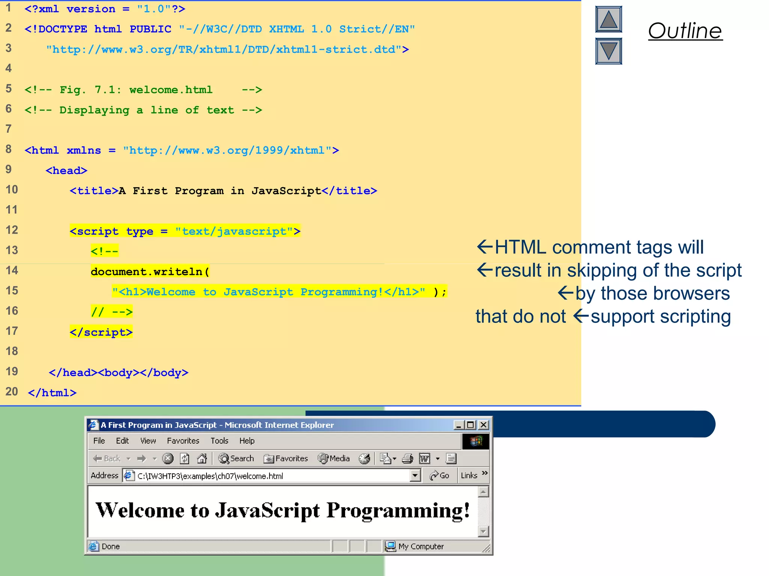Click the IE window title bar text

click(217, 425)
